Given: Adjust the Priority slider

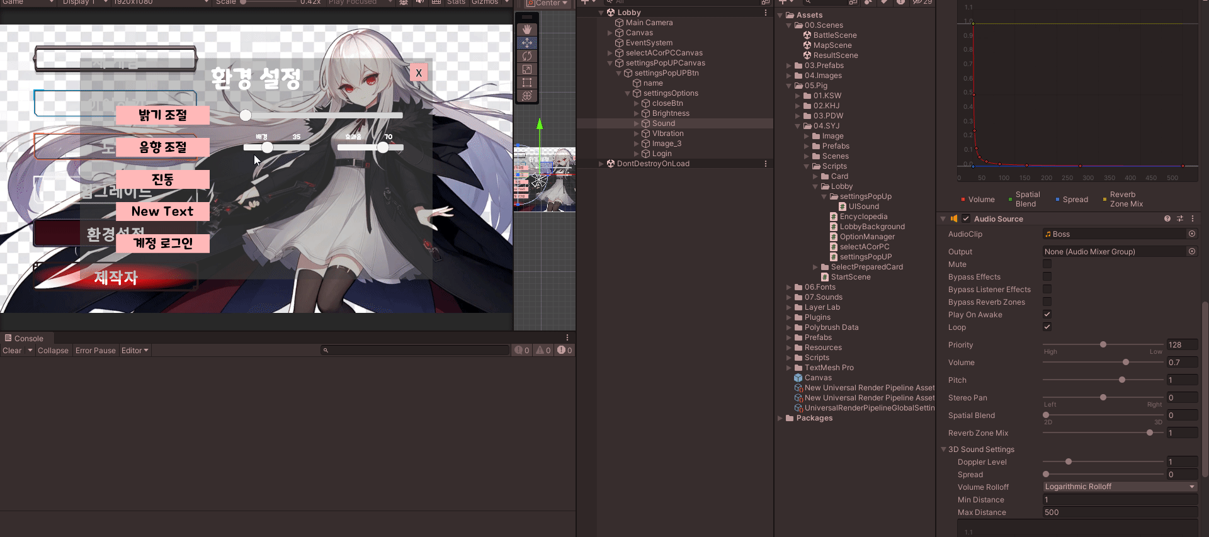Looking at the screenshot, I should pos(1103,345).
